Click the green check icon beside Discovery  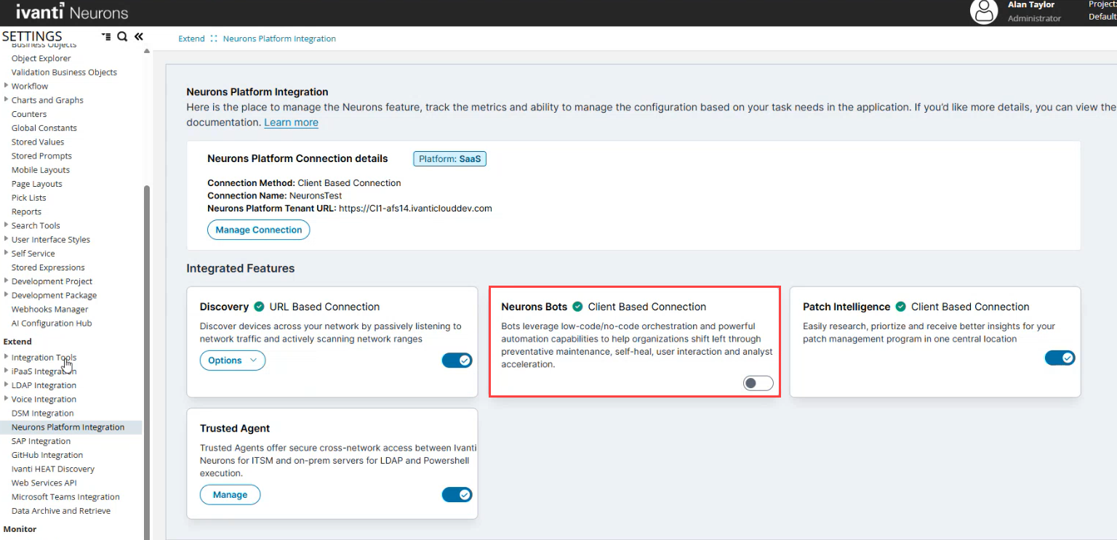tap(258, 307)
